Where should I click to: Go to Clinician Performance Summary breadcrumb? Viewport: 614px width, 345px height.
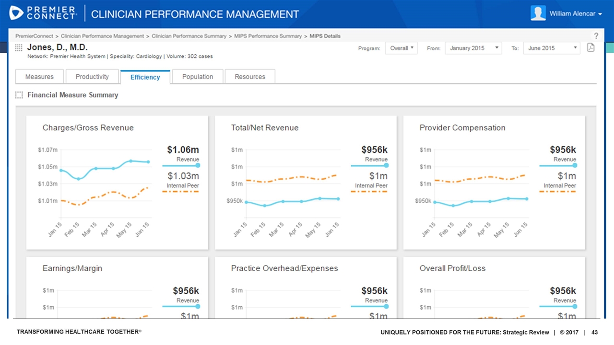189,36
